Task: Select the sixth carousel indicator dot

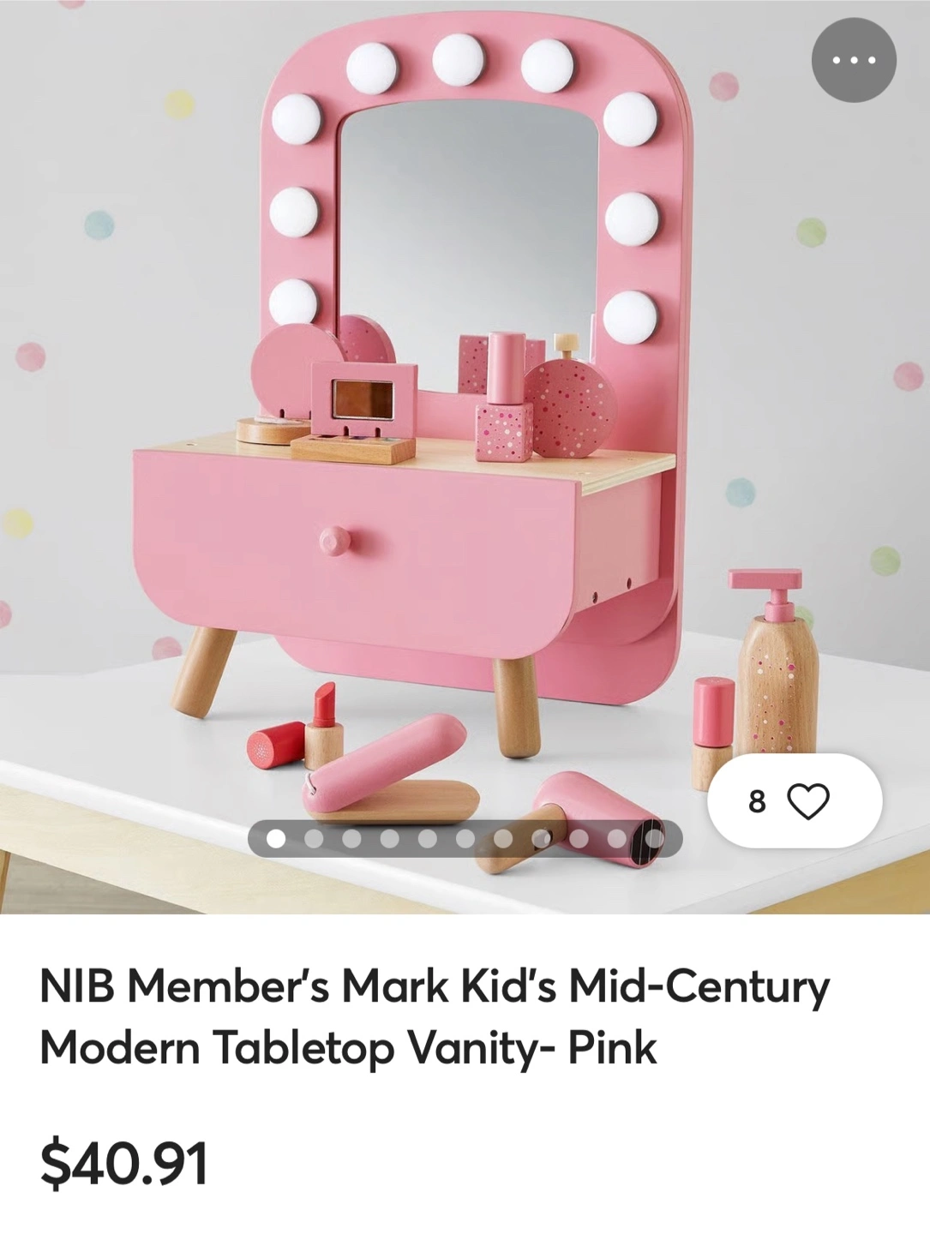Action: (465, 838)
